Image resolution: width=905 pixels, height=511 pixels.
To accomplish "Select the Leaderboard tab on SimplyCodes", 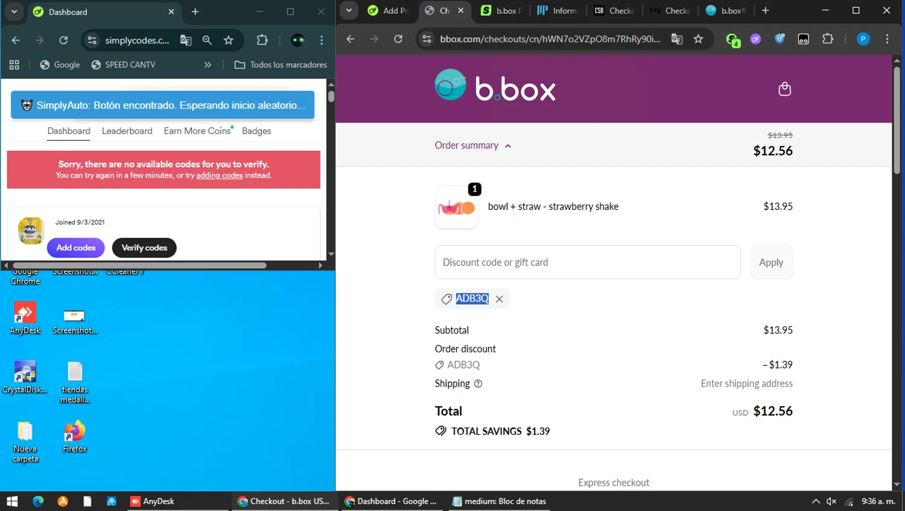I will pos(127,131).
